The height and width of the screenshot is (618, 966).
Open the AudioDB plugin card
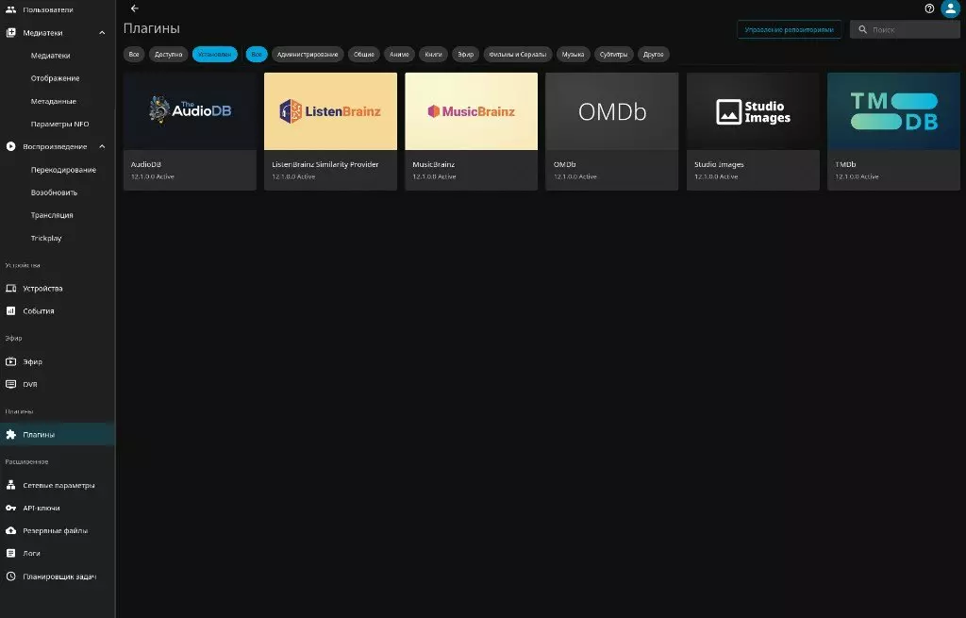(190, 131)
